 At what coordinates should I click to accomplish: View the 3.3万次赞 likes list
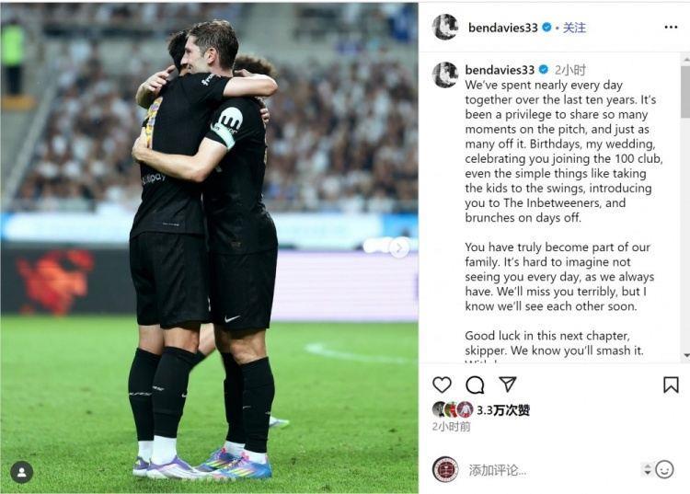[x=503, y=410]
